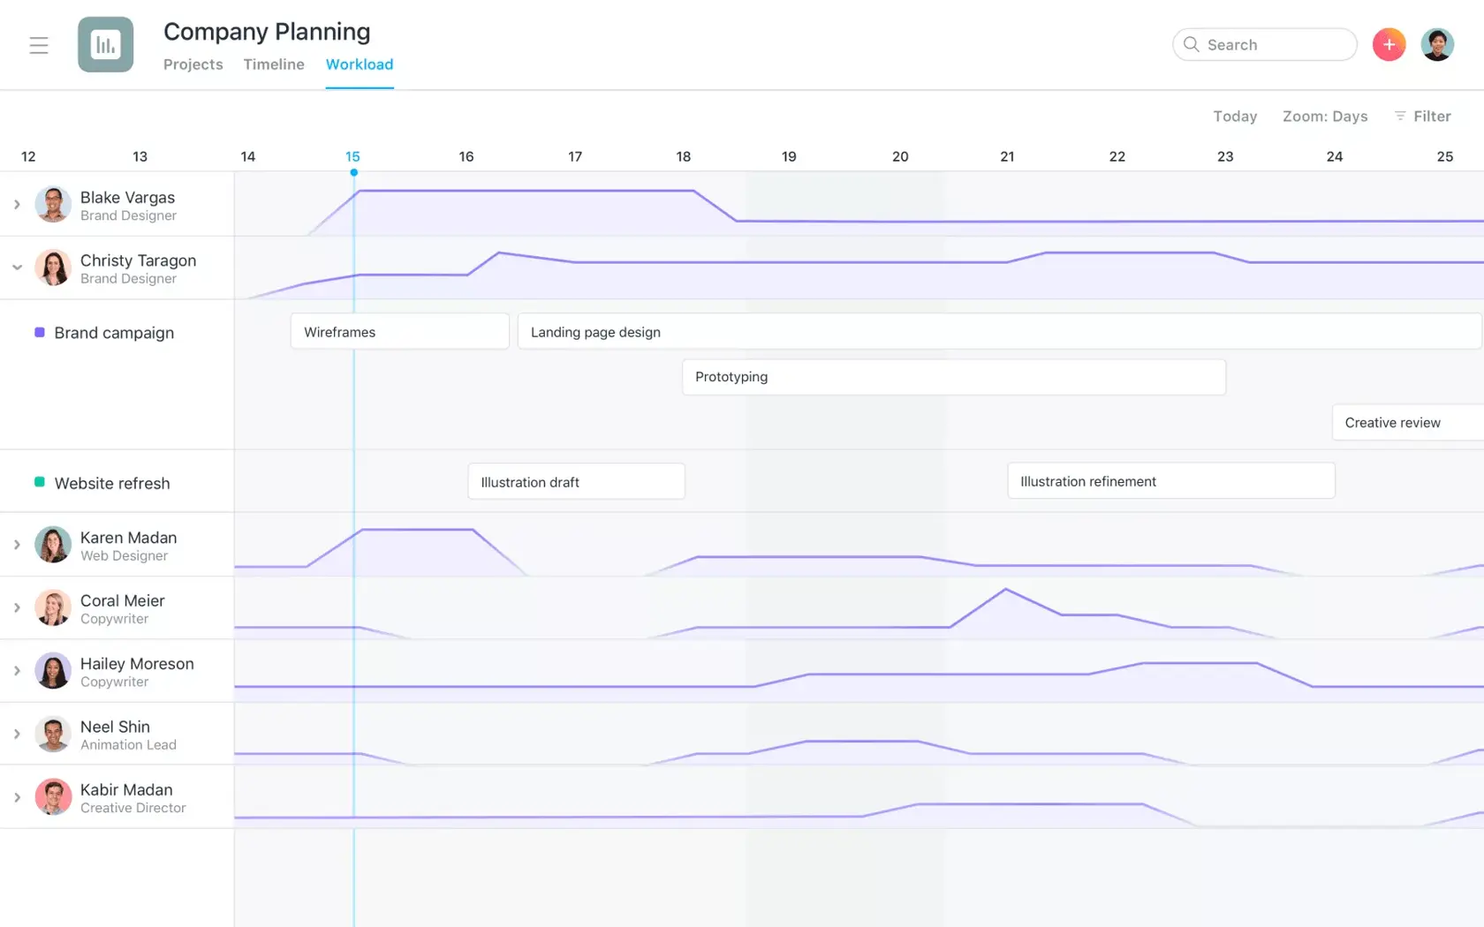The width and height of the screenshot is (1484, 927).
Task: Click the Today button
Action: [1234, 116]
